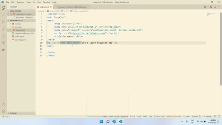Open the Selection menu

pos(20,2)
